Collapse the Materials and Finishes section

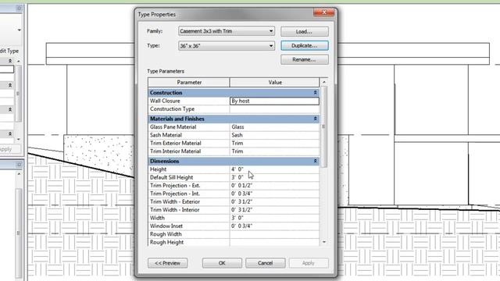[315, 119]
